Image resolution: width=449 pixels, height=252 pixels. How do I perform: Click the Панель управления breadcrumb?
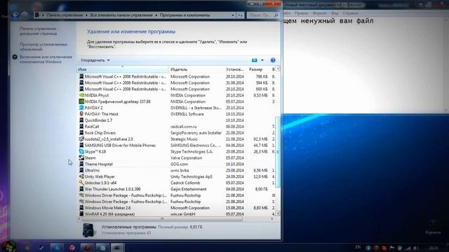(x=65, y=15)
